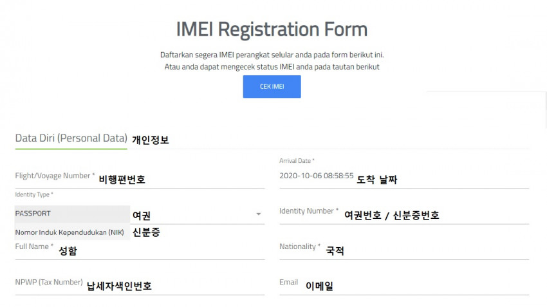Click the small Identity Type label

point(34,194)
